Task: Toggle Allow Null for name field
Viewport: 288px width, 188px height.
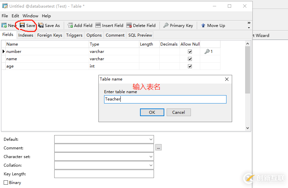Action: (190, 59)
